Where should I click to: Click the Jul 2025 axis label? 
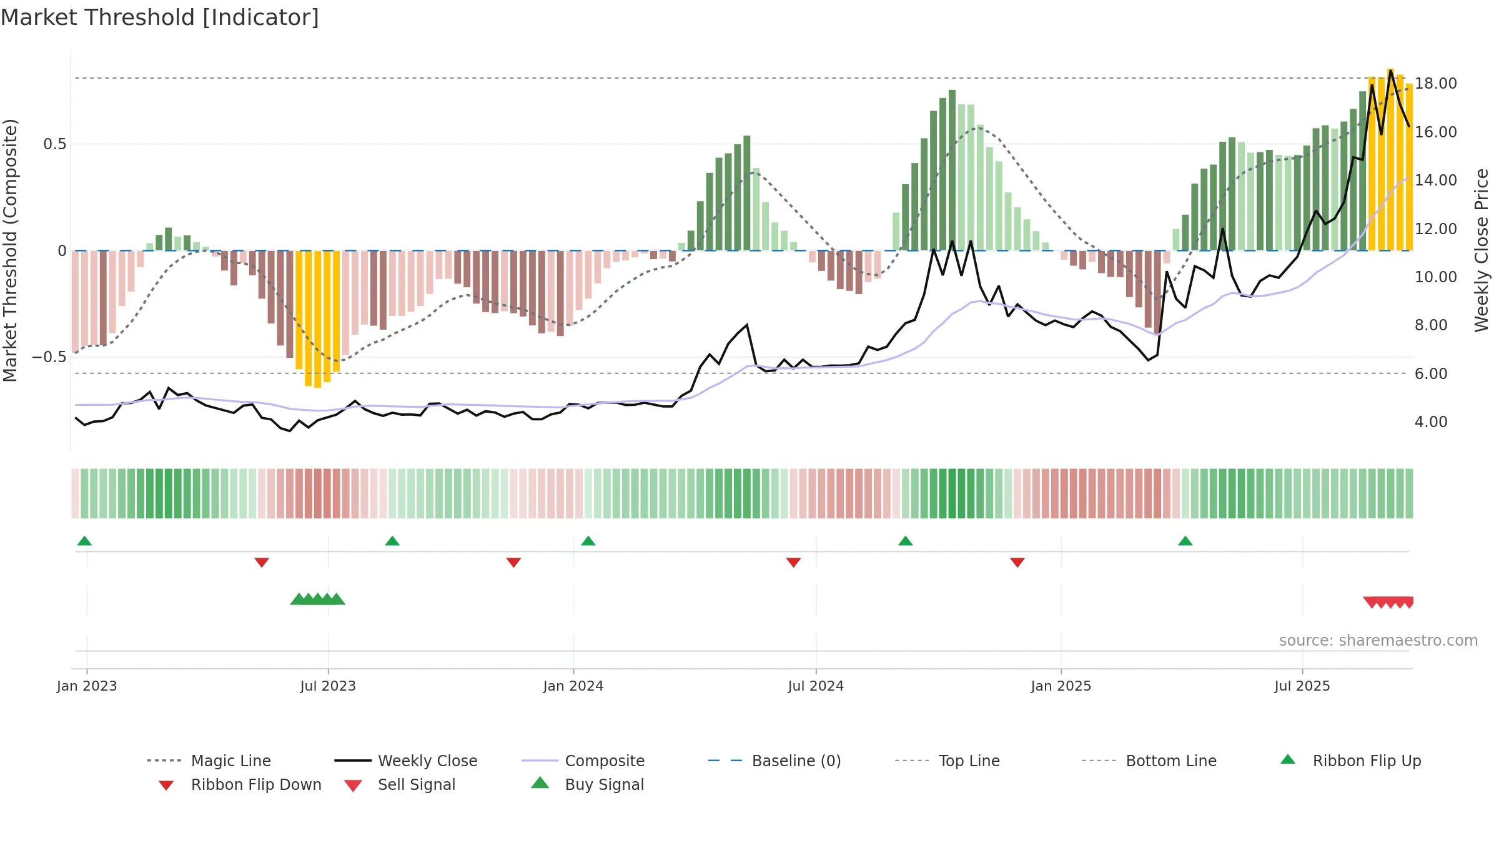tap(1302, 686)
